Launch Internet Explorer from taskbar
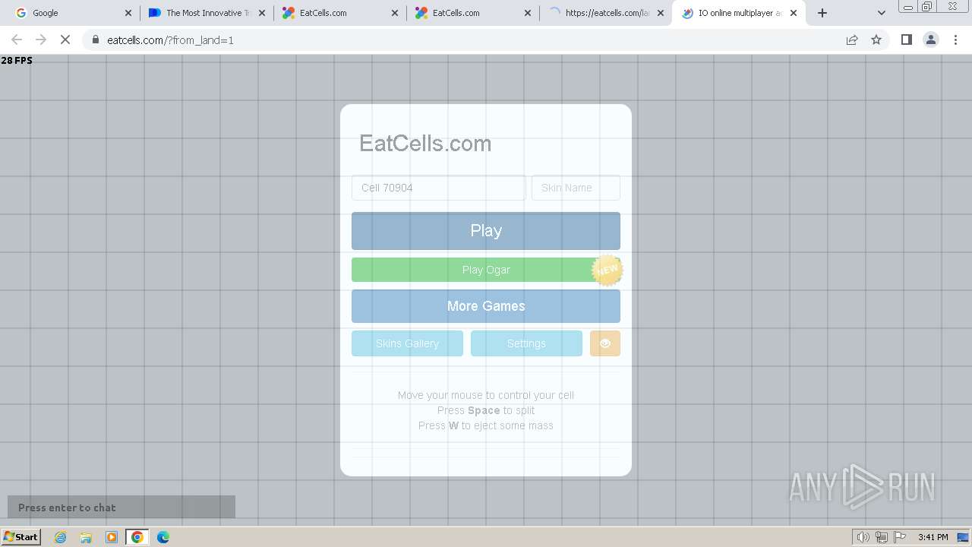 point(61,537)
